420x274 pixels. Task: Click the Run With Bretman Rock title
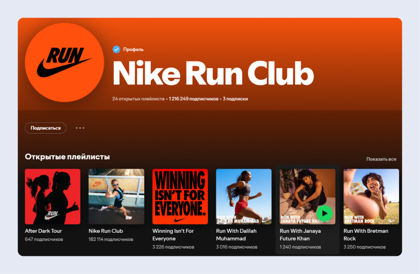click(x=366, y=235)
